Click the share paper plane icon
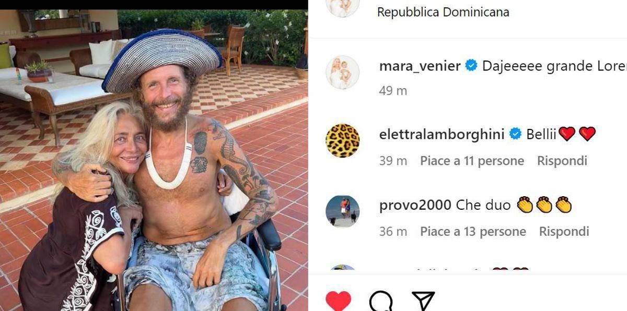 pyautogui.click(x=423, y=301)
